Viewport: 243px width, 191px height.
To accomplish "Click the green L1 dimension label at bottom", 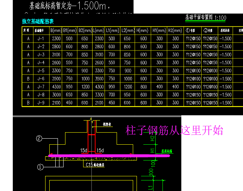I will 150,188.
